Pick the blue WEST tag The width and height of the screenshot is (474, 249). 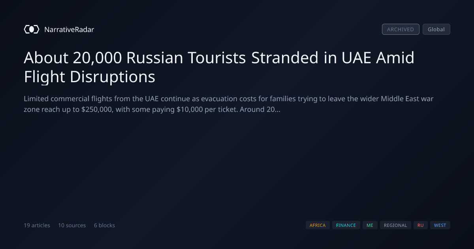tap(440, 225)
